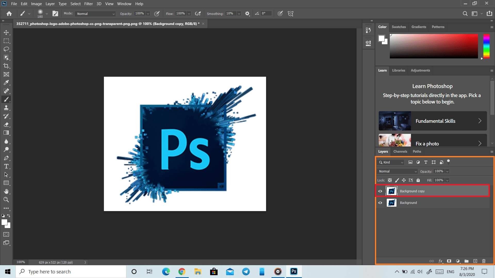This screenshot has height=278, width=495.
Task: Hide the Background layer
Action: click(x=380, y=203)
